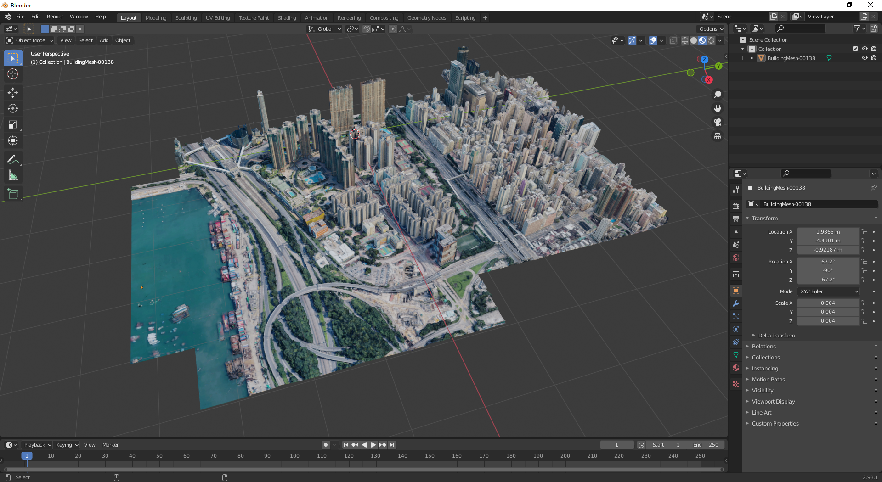The width and height of the screenshot is (882, 482).
Task: Switch to the Shading workspace tab
Action: coord(287,18)
